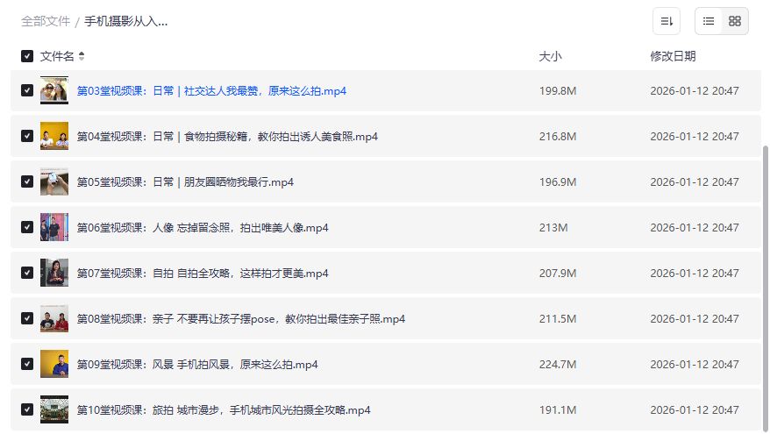Click modified date of 第03堂视频课 row

click(x=695, y=91)
